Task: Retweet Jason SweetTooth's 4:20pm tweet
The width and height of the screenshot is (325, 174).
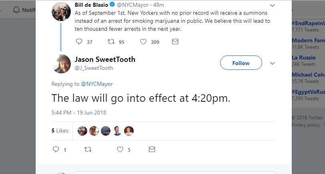Action: pos(88,149)
